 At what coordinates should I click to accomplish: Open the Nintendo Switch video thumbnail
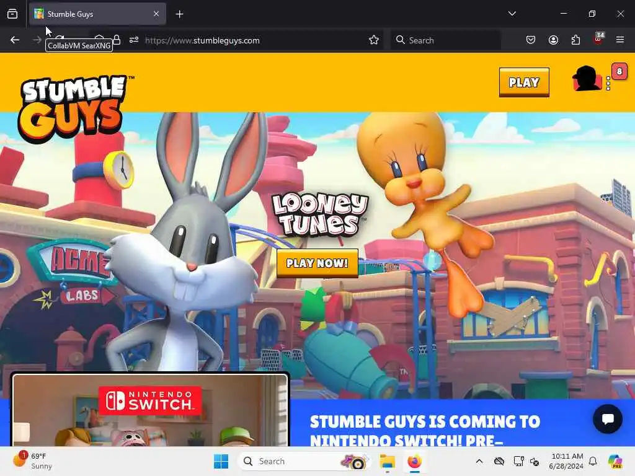(150, 410)
